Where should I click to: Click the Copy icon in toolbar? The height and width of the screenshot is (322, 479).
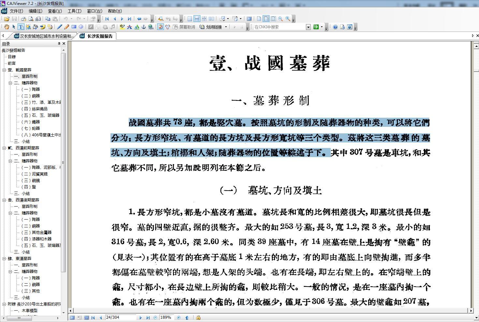point(48,19)
